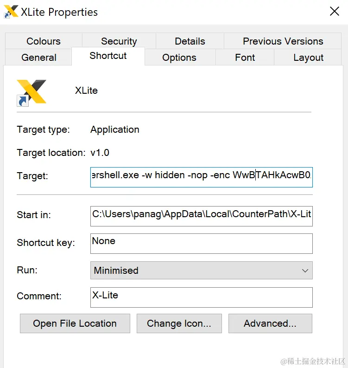Image resolution: width=348 pixels, height=368 pixels.
Task: Click the Target location: label
Action: click(x=51, y=153)
